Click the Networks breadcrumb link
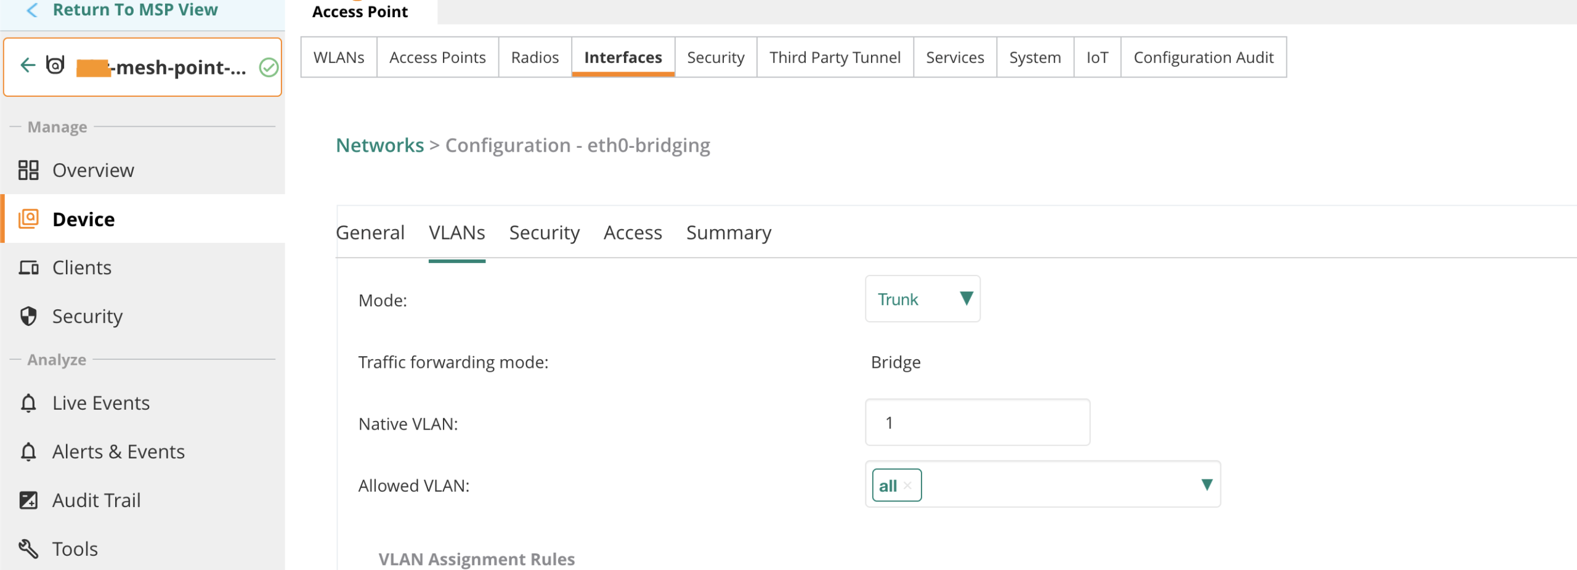This screenshot has height=570, width=1577. [379, 145]
